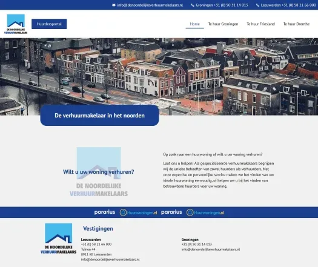Click 'Op zoek naar een huurwoning' text
This screenshot has height=267, width=318.
click(x=213, y=154)
